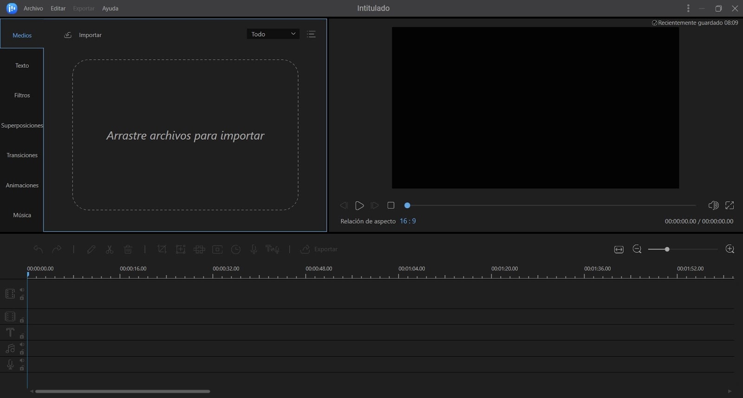
Task: Lock the text track
Action: click(22, 336)
